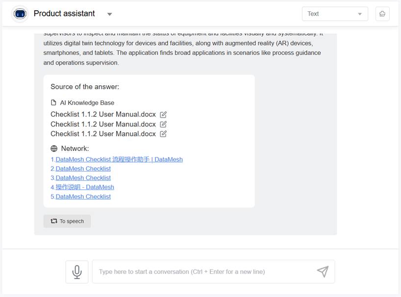Screen dimensions: 401x297
Task: Focus the conversation text input field
Action: (x=206, y=272)
